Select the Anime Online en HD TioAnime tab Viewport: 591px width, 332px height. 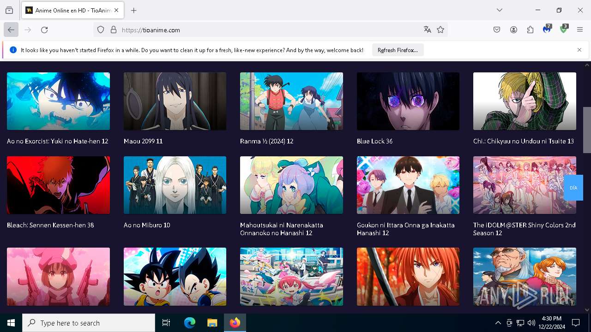click(x=72, y=10)
